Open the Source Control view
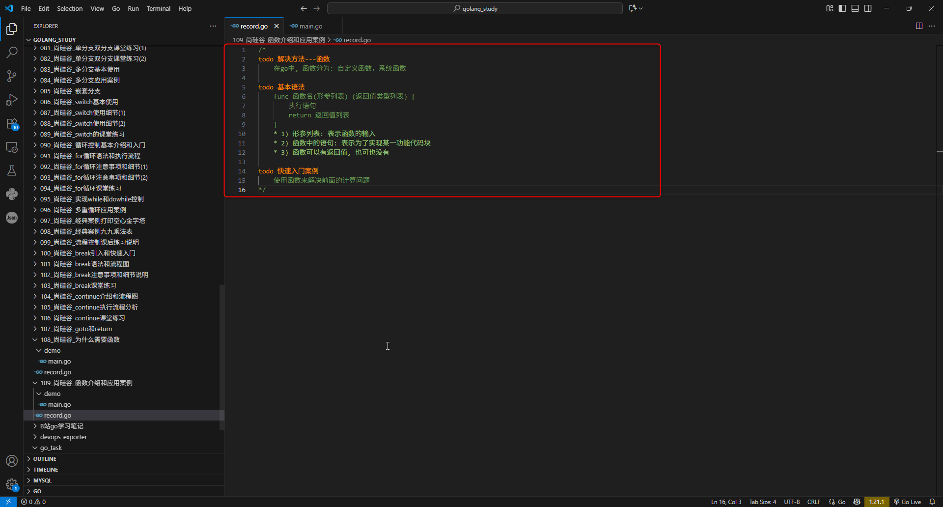 point(12,76)
